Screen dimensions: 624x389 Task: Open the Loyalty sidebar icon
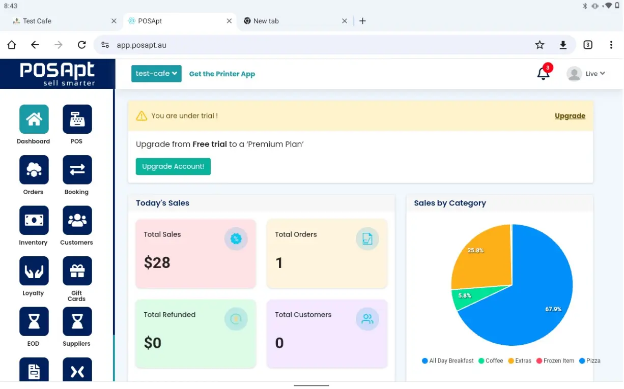click(x=34, y=271)
